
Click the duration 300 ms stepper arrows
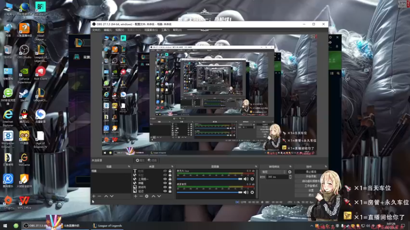coord(290,177)
